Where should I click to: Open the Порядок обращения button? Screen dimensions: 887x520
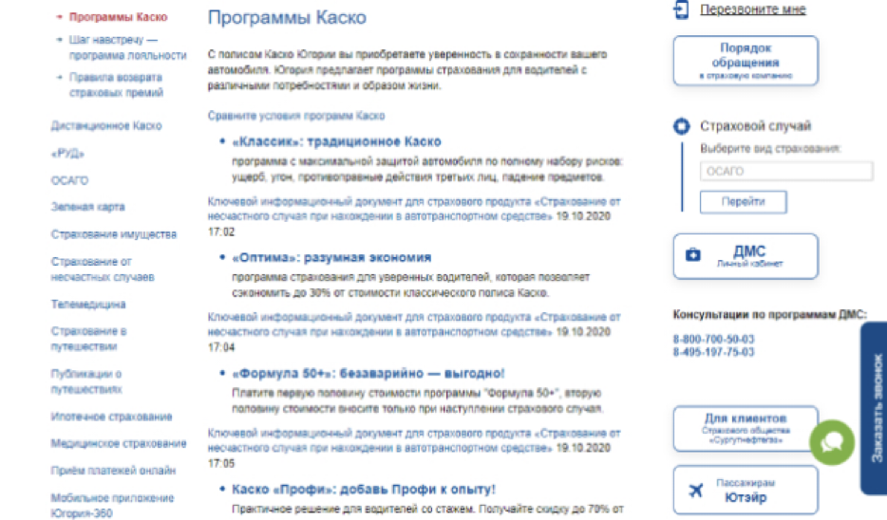pyautogui.click(x=745, y=61)
